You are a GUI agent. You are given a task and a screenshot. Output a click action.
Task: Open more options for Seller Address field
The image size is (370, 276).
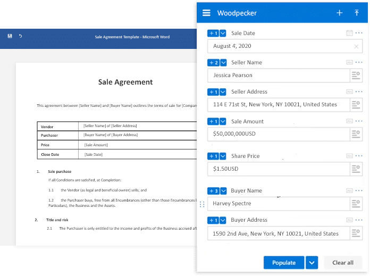tap(359, 91)
